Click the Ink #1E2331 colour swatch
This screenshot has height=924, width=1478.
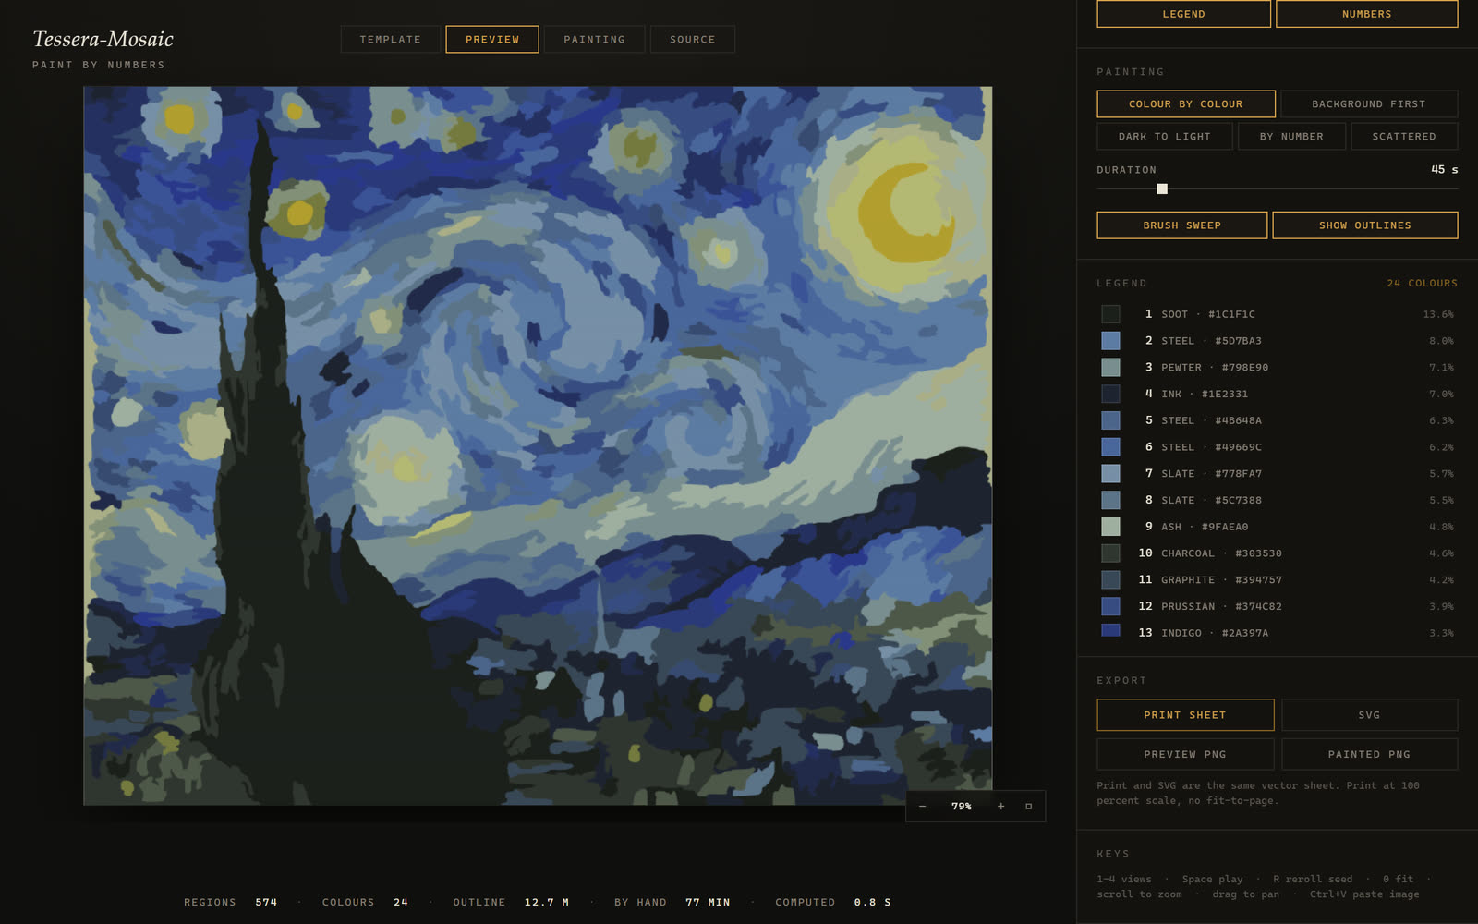pos(1110,394)
